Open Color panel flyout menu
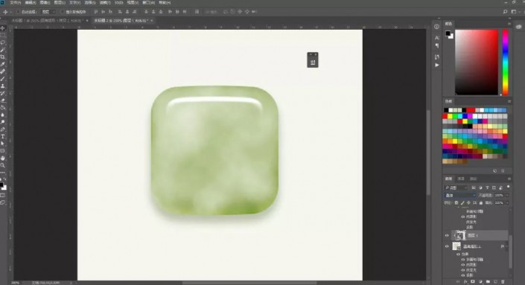Viewport: 525px width, 285px height. point(509,24)
